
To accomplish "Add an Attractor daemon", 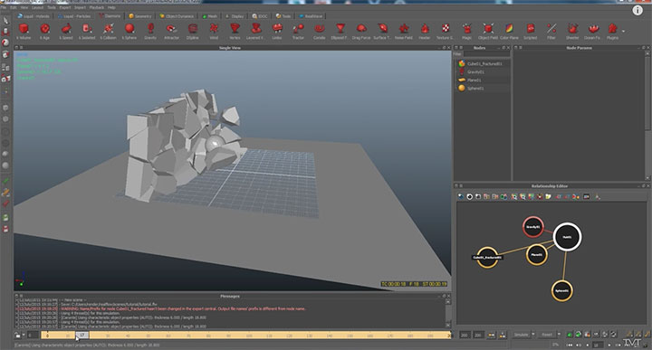I will pos(171,31).
